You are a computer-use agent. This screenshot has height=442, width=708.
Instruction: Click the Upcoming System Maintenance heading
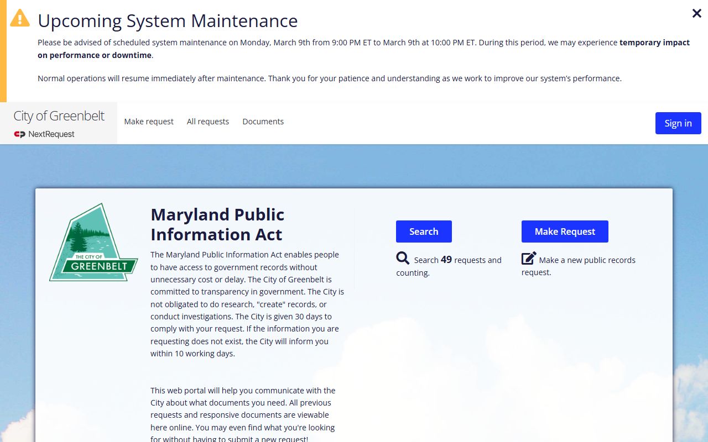click(x=168, y=21)
